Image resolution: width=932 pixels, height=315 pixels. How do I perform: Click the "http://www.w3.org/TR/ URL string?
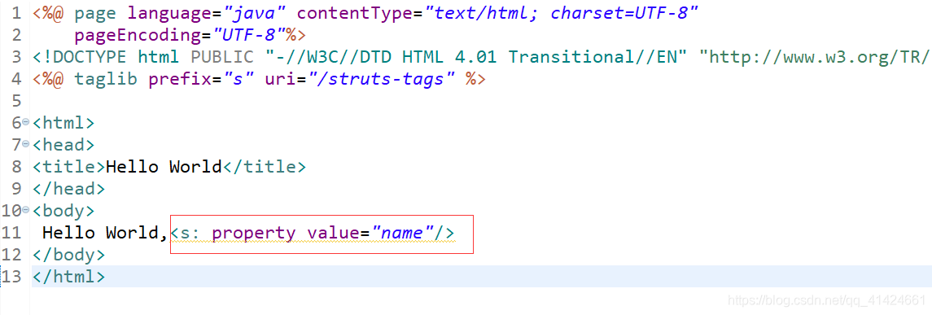point(814,57)
